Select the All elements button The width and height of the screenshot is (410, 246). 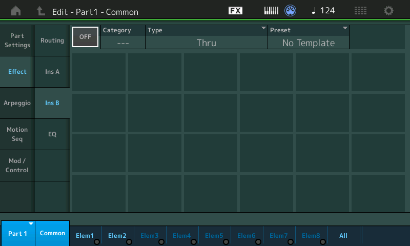[343, 236]
